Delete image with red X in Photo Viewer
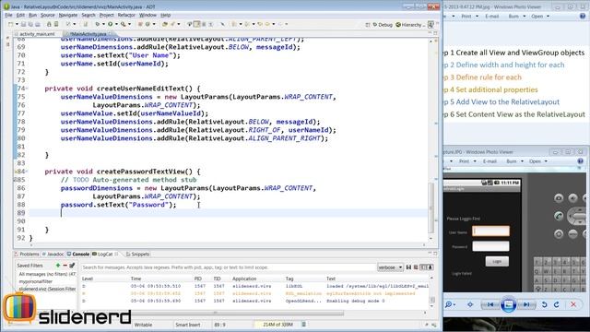This screenshot has height=332, width=590. [x=573, y=304]
